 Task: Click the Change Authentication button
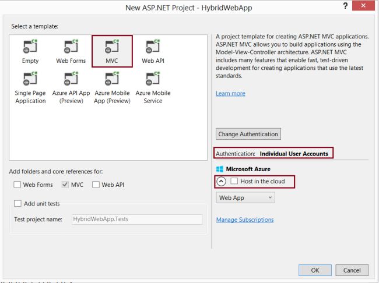pyautogui.click(x=248, y=134)
